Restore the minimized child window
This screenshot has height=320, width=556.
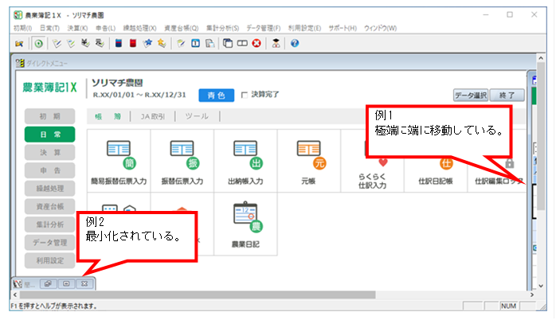(48, 284)
